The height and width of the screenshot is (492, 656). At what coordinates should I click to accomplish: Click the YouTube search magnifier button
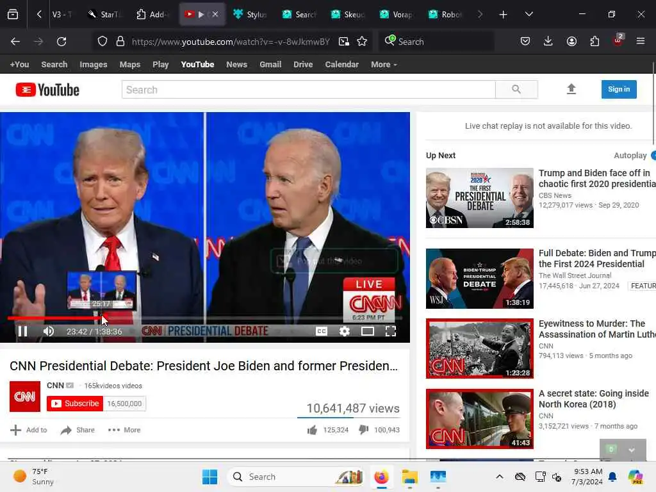coord(516,90)
